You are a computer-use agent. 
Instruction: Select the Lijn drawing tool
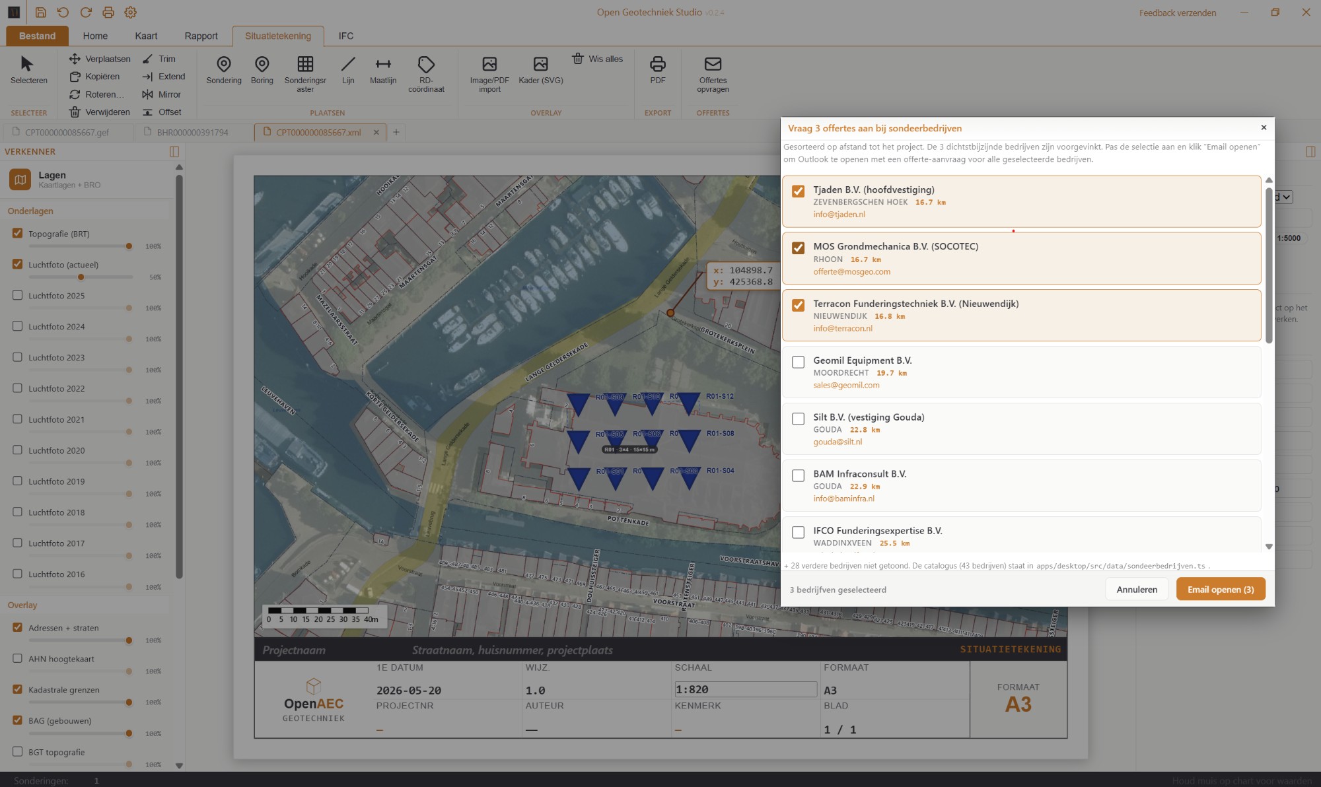click(x=348, y=70)
